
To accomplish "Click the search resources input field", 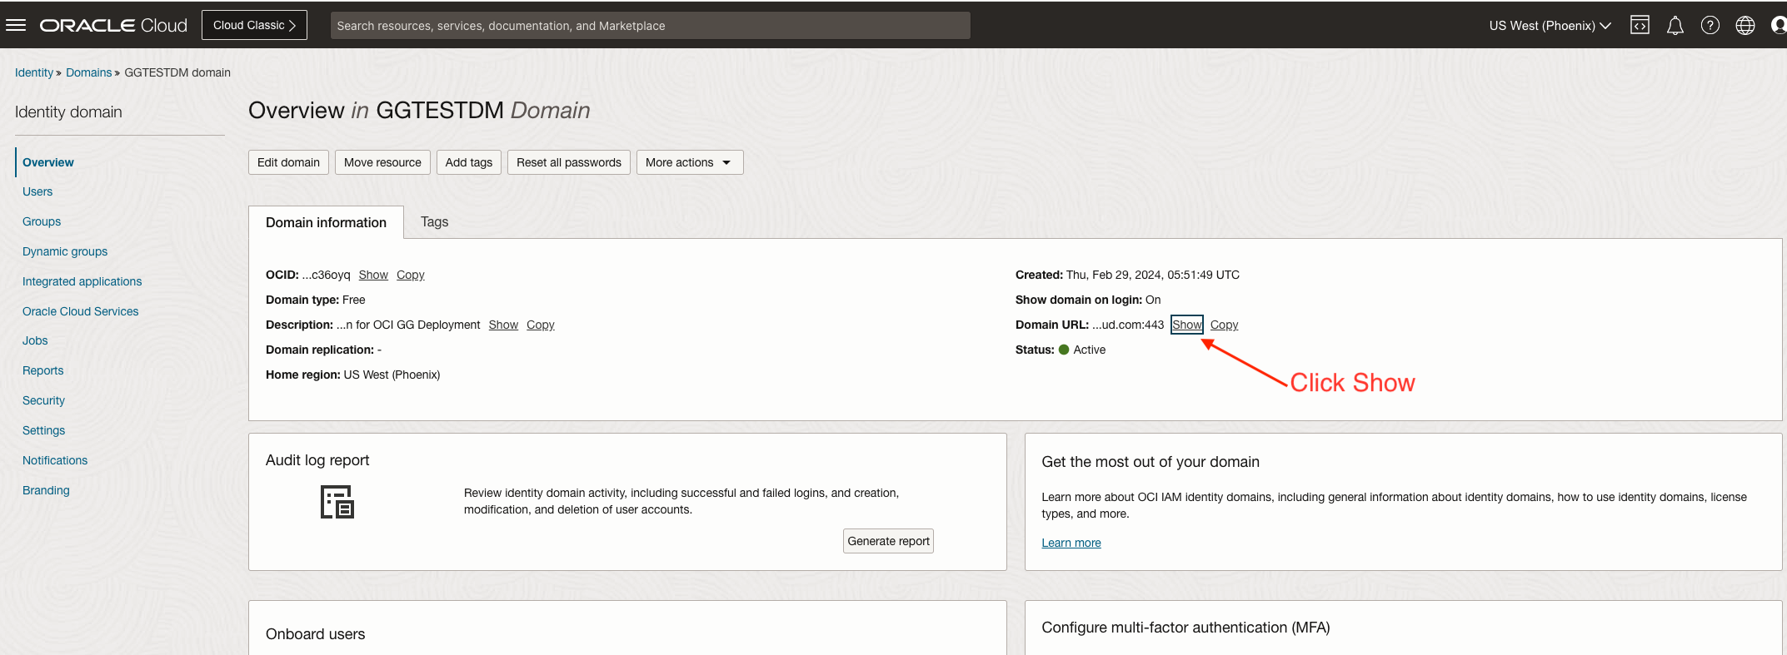I will [650, 26].
